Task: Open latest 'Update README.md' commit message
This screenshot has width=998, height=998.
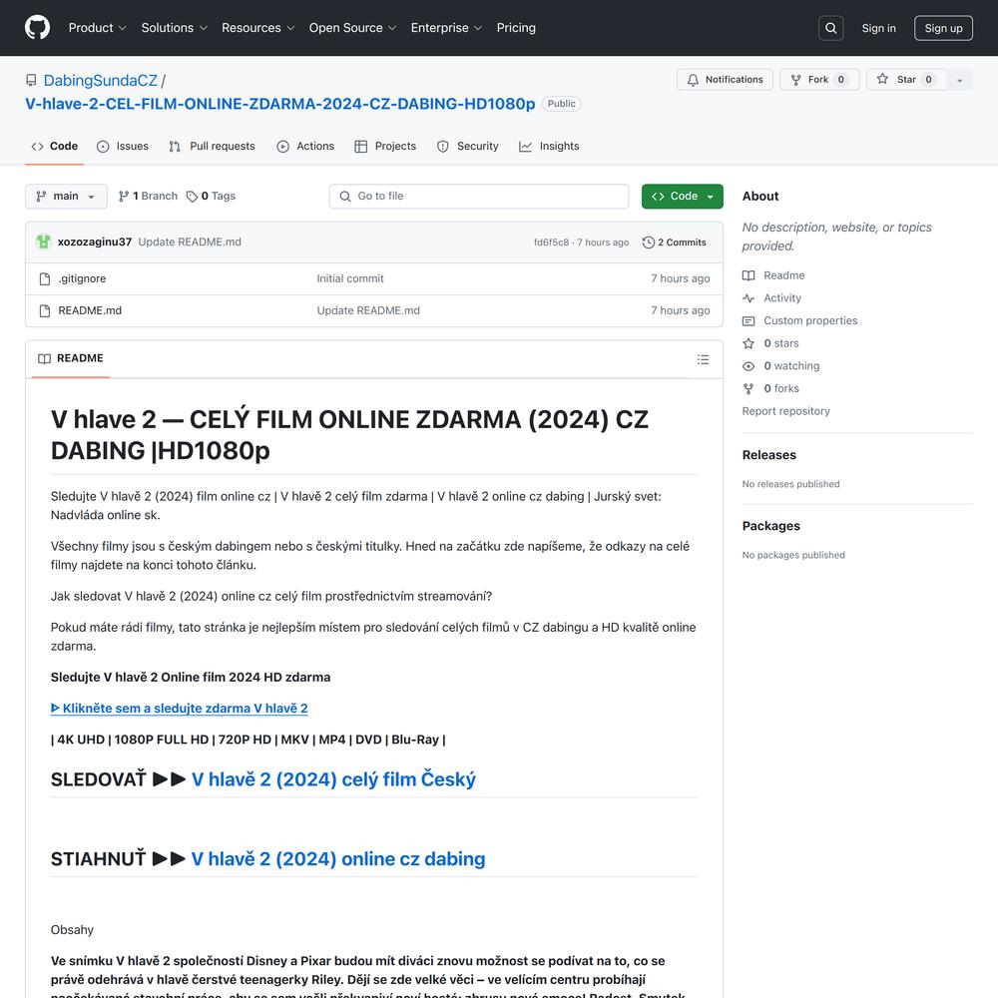Action: coord(190,242)
